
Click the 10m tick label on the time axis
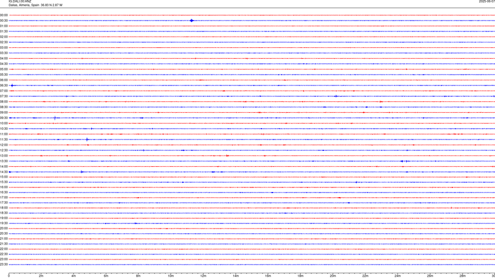click(171, 276)
